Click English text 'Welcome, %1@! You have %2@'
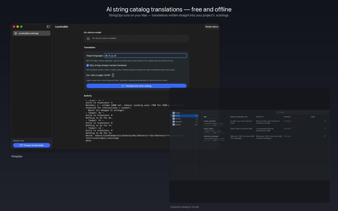Viewport: 338px width, 211px height. 242,136
